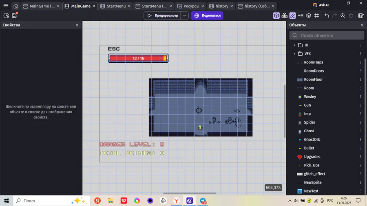This screenshot has height=206, width=367.
Task: Select the Wesley object
Action: click(310, 97)
